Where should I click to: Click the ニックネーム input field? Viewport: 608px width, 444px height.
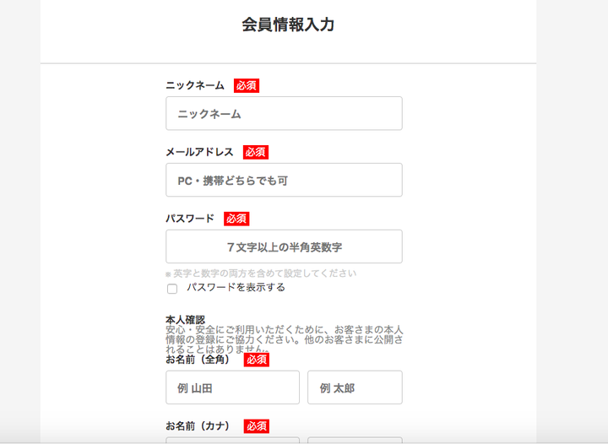pyautogui.click(x=284, y=113)
